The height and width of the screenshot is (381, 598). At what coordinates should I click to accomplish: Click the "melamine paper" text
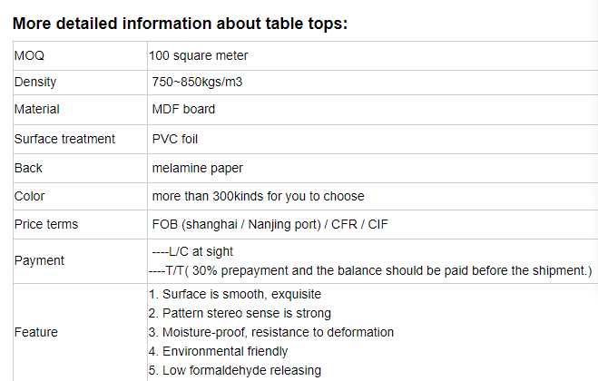[198, 168]
